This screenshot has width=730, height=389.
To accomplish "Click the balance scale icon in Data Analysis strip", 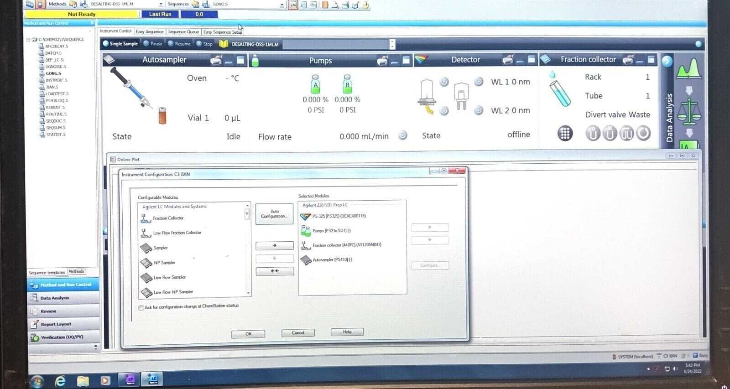I will [x=688, y=111].
